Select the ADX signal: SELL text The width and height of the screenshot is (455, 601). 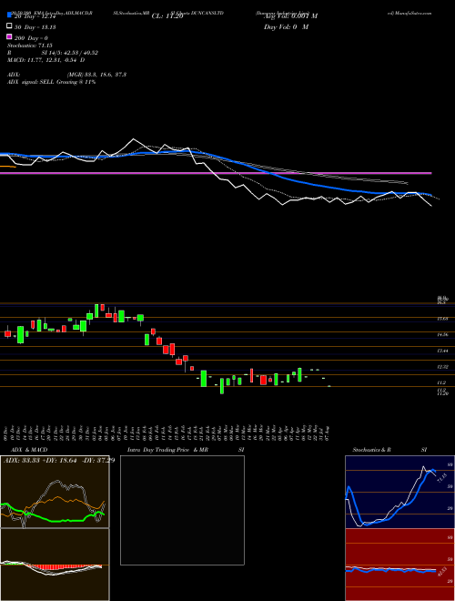pyautogui.click(x=32, y=82)
